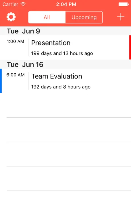
Task: Tap the blue color bar on Team Evaluation
Action: [1, 81]
